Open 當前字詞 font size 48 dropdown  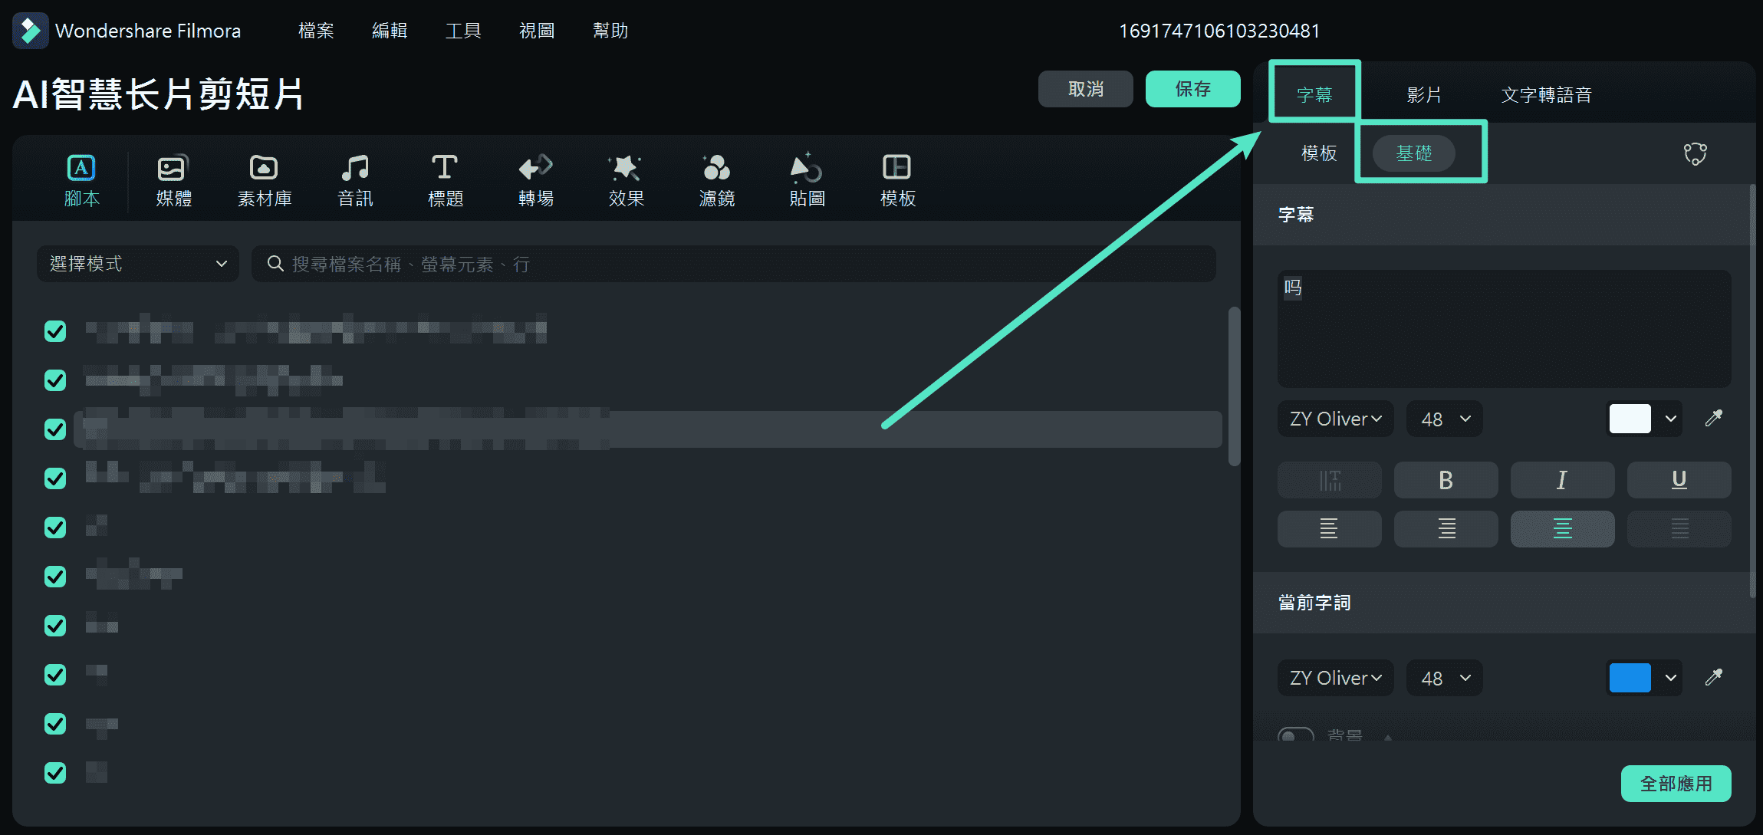pos(1445,678)
